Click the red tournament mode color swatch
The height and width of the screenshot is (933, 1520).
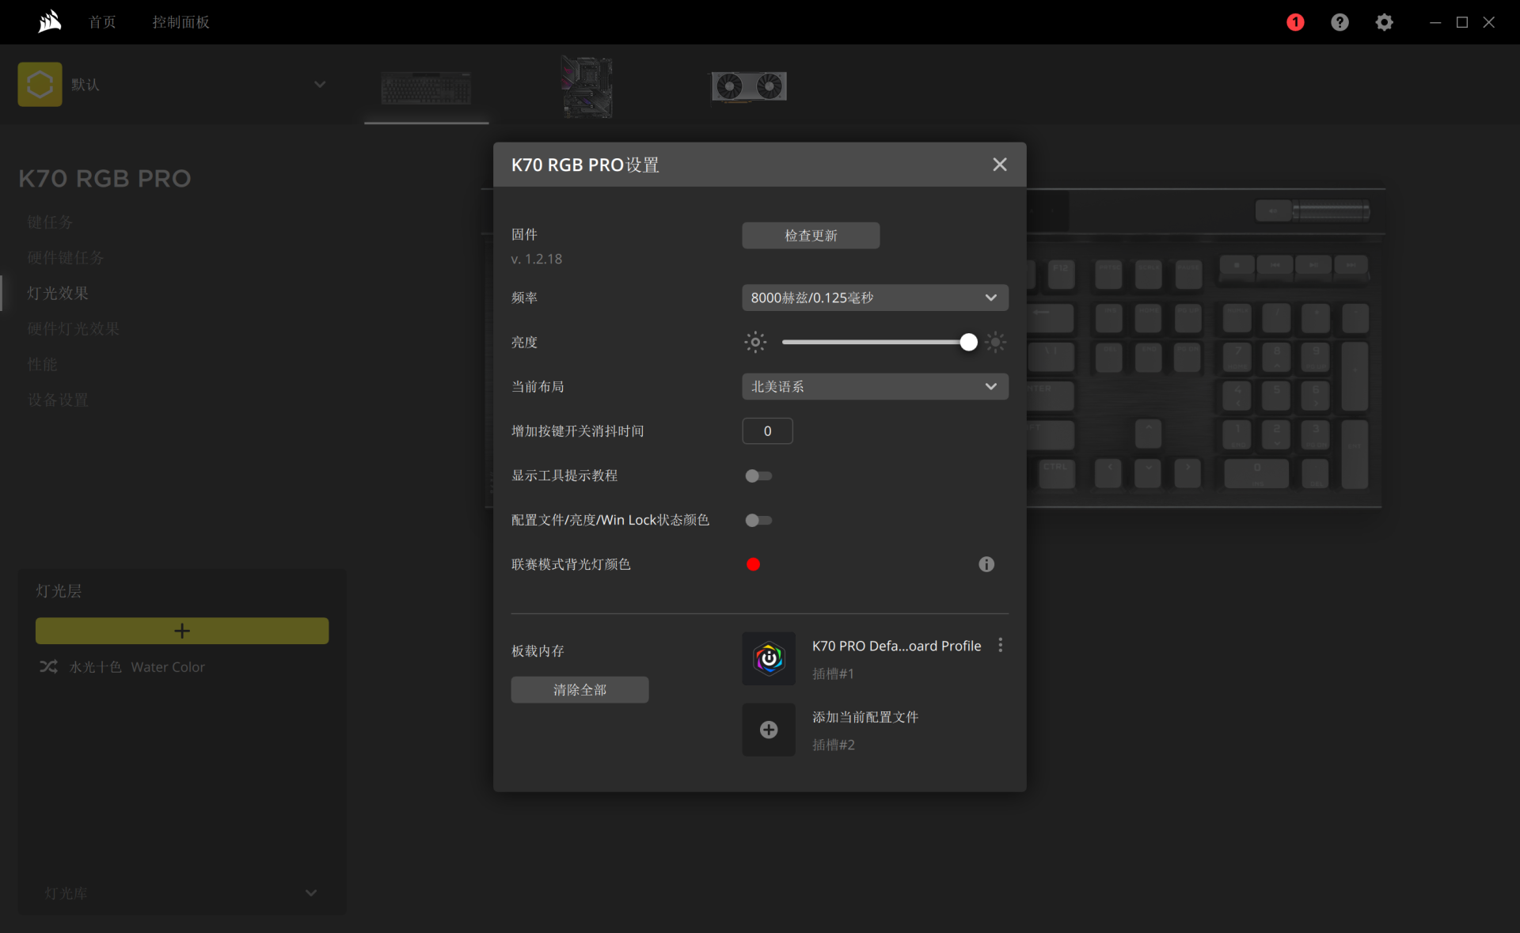(x=753, y=564)
